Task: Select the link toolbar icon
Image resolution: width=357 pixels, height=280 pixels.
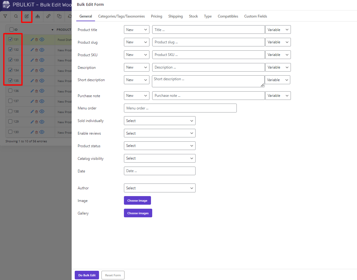Action: [48, 16]
